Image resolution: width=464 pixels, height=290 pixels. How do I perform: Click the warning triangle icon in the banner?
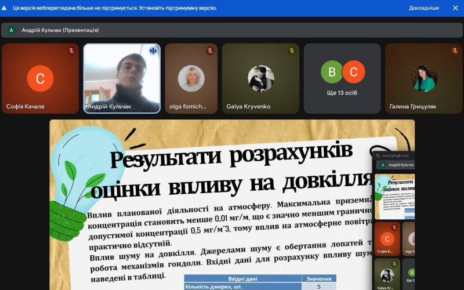click(x=4, y=8)
